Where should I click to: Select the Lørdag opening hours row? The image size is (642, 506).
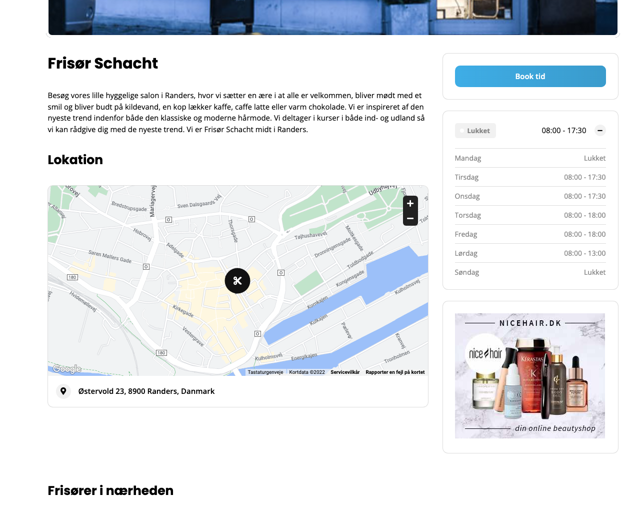530,253
